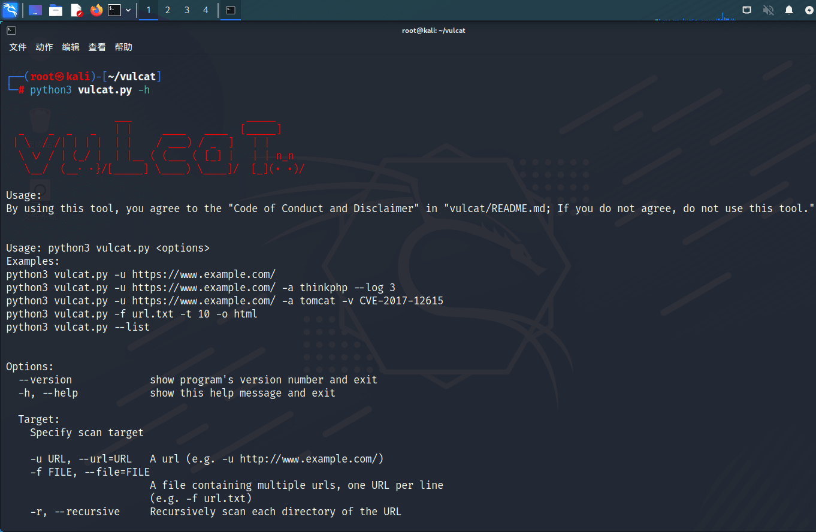Image resolution: width=816 pixels, height=532 pixels.
Task: Click the red vulcat ASCII art banner
Action: (x=160, y=147)
